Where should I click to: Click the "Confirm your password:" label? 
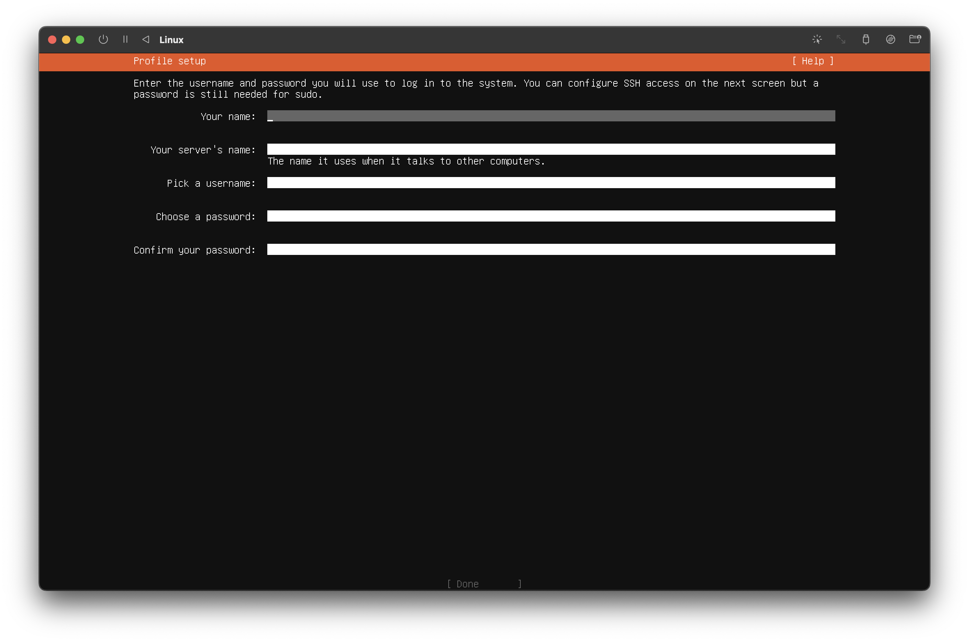[x=195, y=250]
